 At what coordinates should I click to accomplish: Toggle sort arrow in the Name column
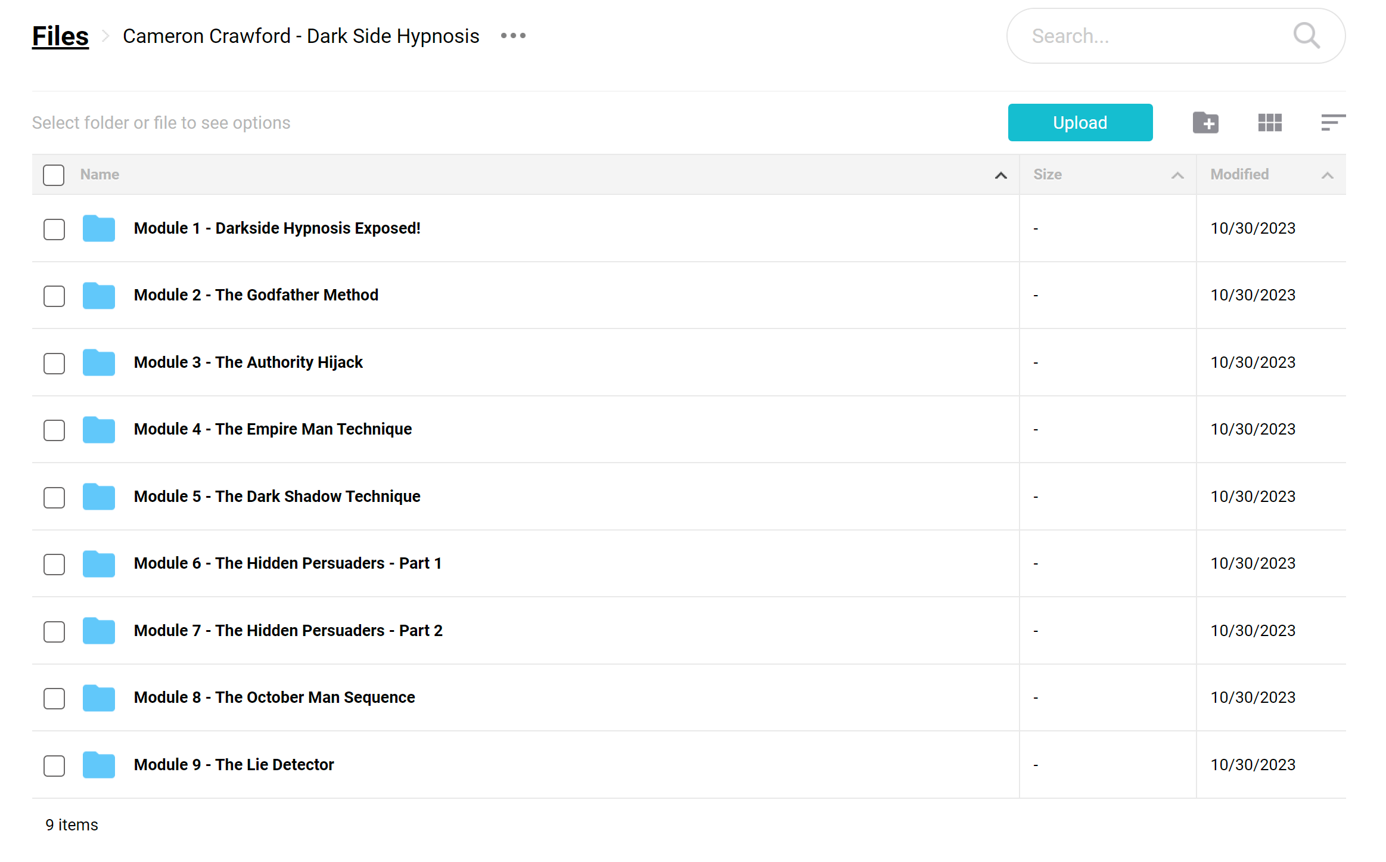tap(1000, 175)
